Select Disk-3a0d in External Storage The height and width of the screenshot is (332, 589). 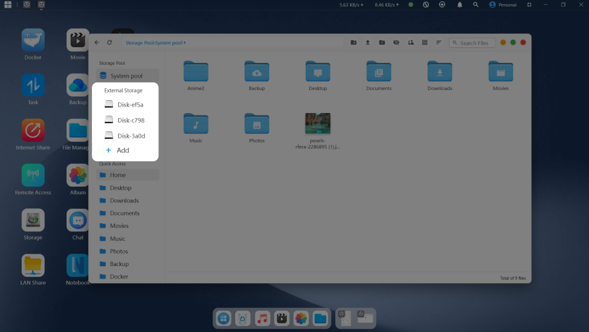[x=131, y=136]
